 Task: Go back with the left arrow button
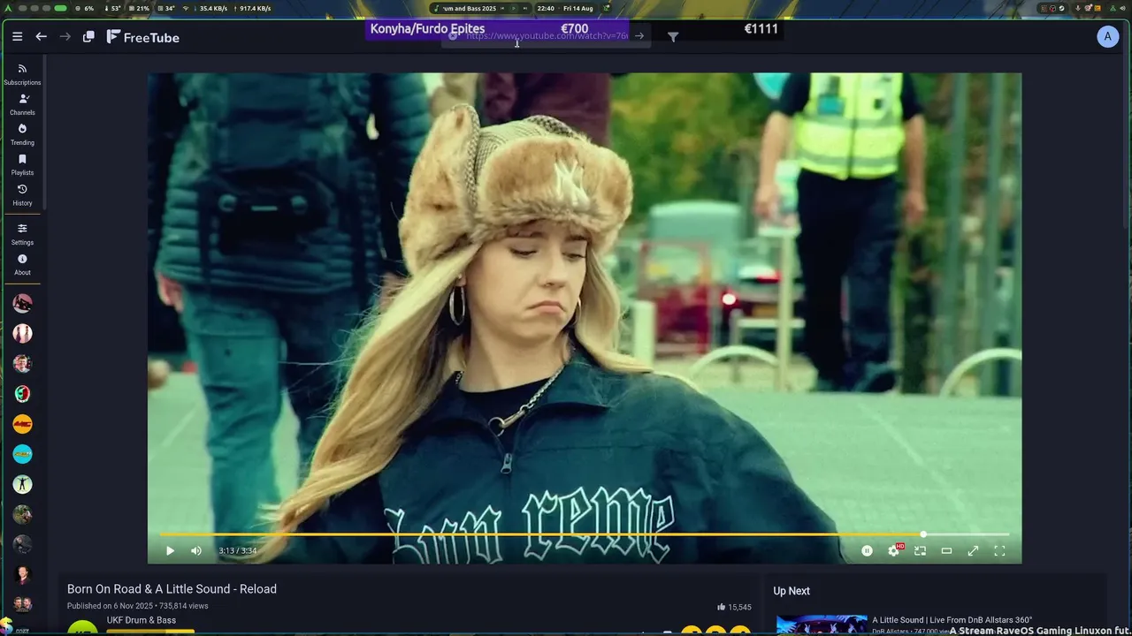41,36
